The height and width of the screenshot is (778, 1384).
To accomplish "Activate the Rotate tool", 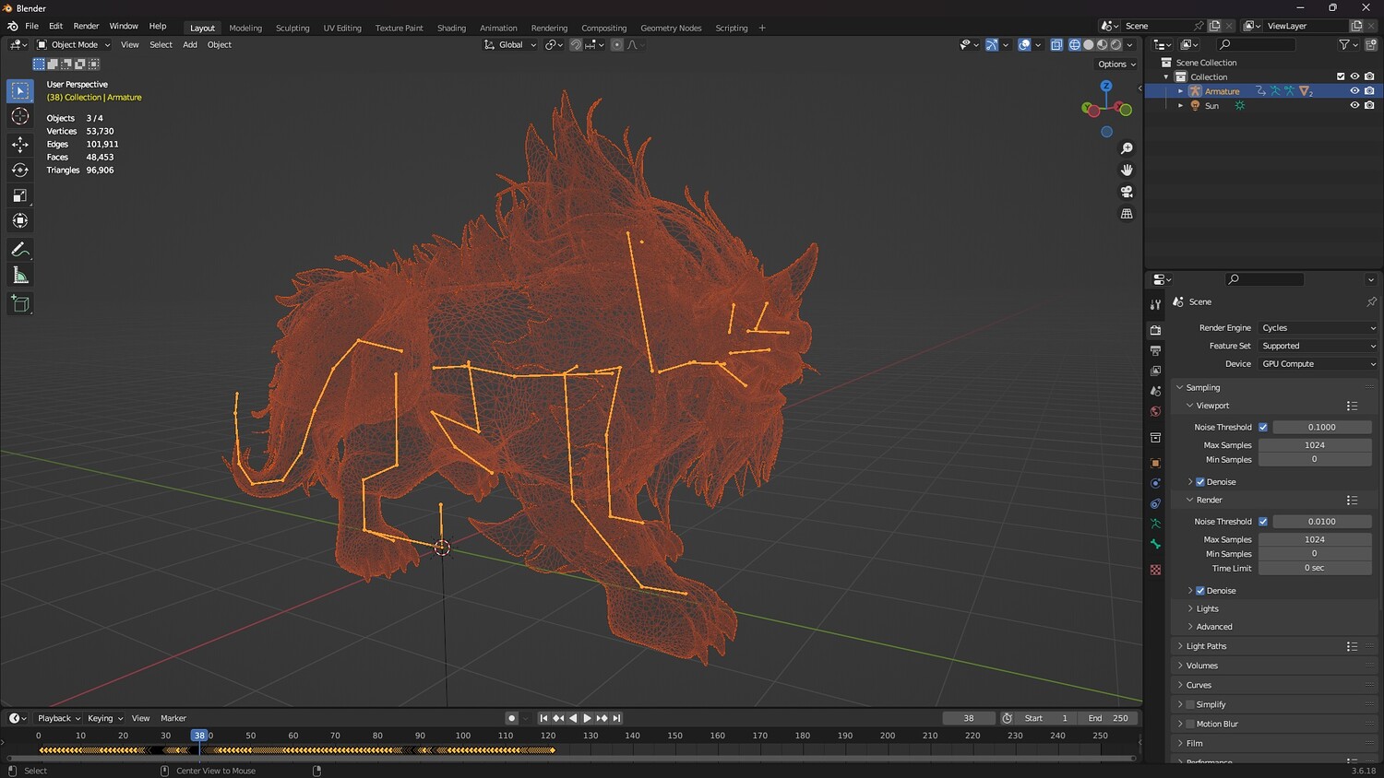I will tap(20, 170).
